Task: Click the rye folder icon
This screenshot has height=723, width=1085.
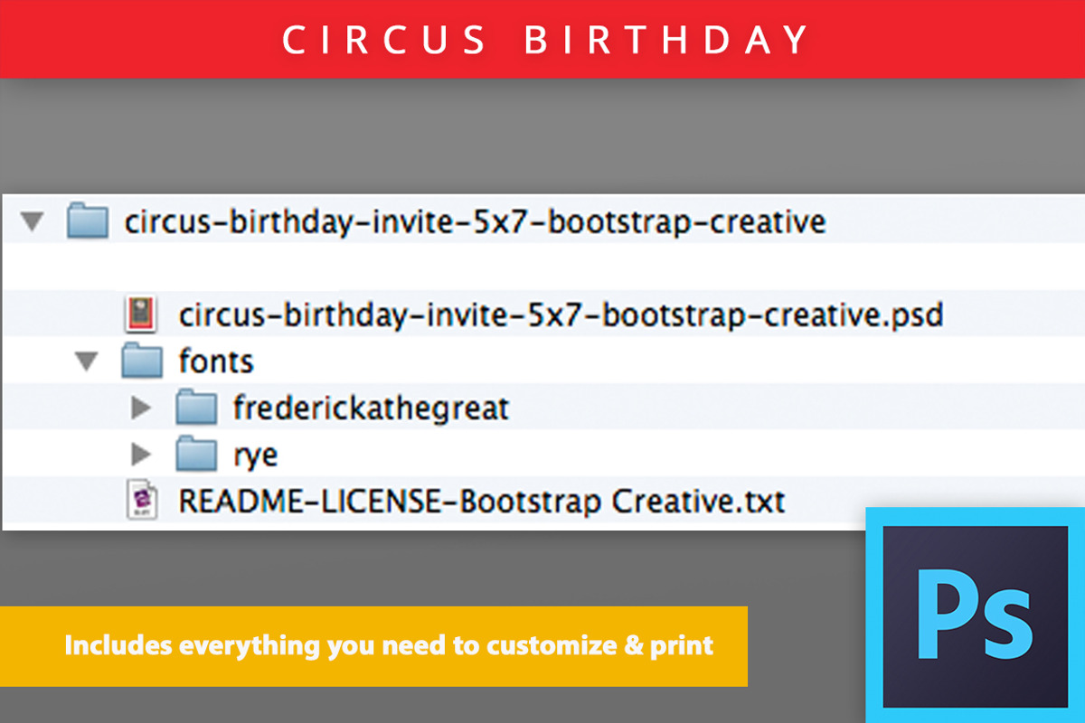Action: (x=195, y=454)
